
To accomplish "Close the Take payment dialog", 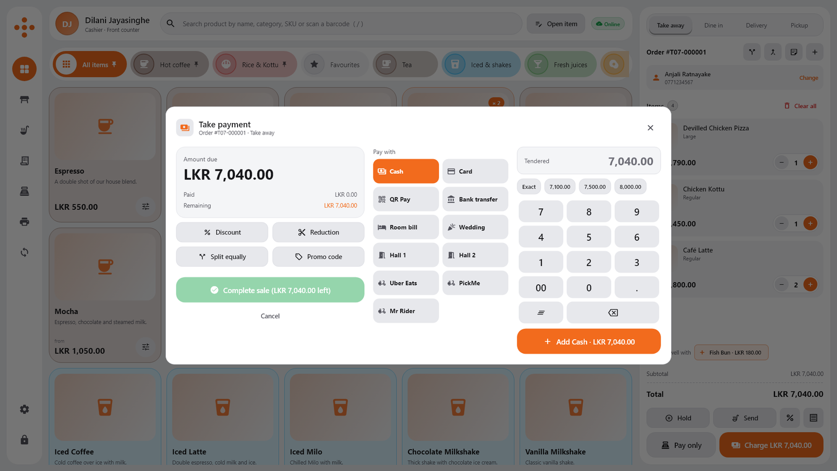I will (x=650, y=128).
